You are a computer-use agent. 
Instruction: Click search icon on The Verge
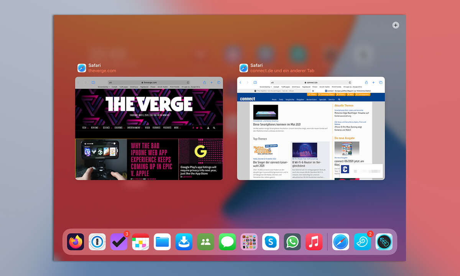214,128
